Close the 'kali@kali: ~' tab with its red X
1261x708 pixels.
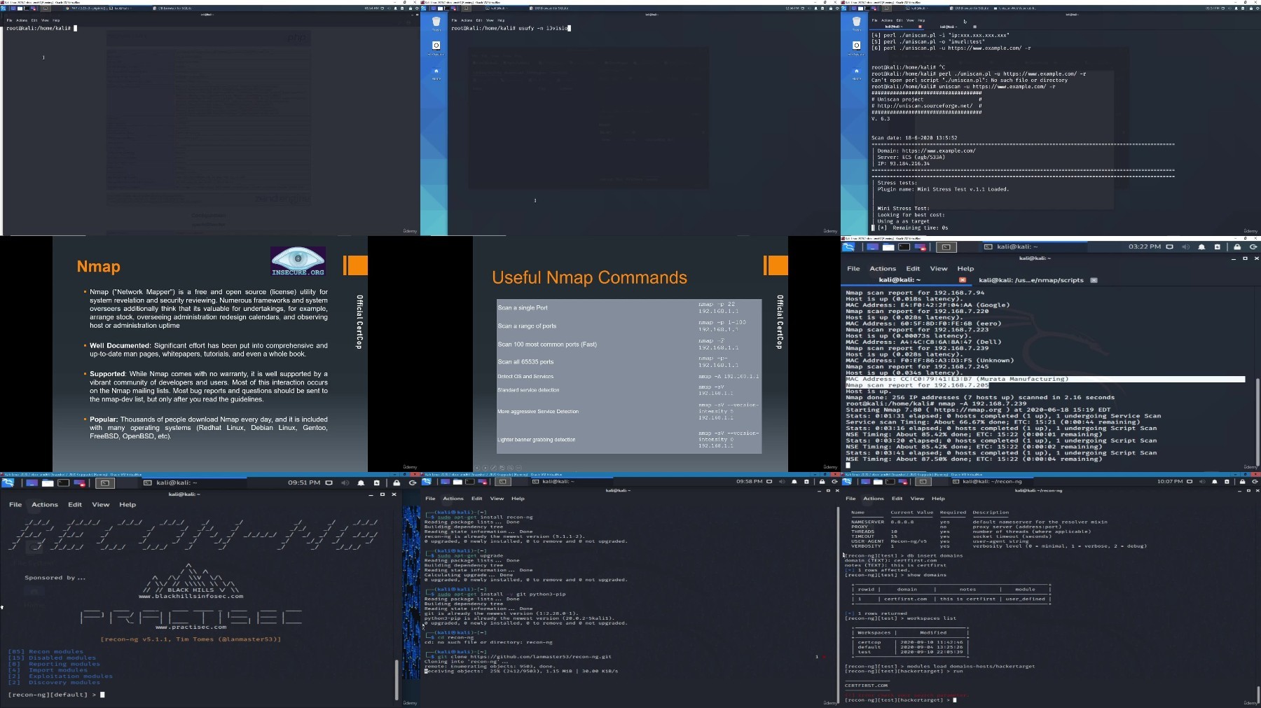tap(962, 280)
